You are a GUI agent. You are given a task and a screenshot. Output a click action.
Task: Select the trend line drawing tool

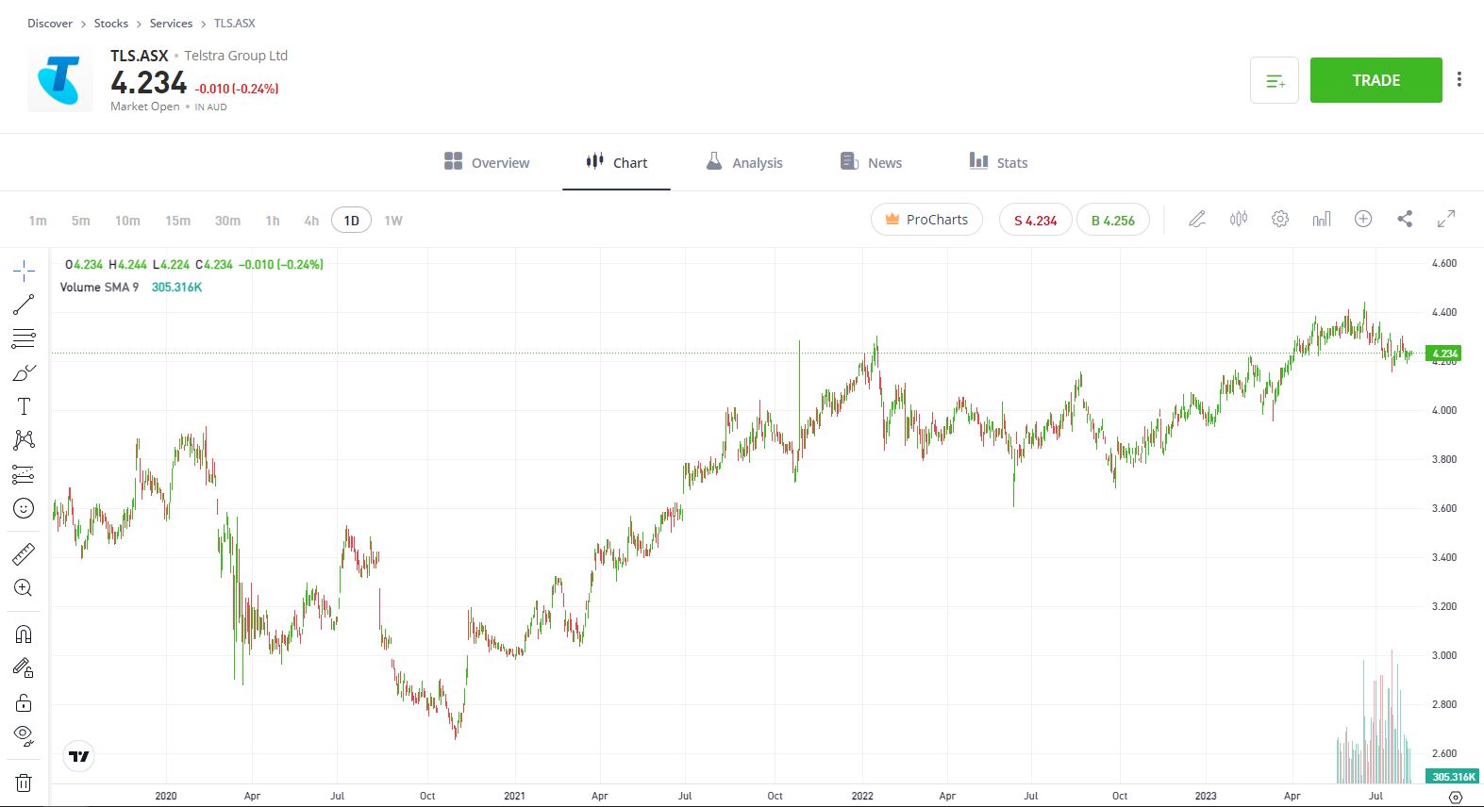click(x=24, y=305)
